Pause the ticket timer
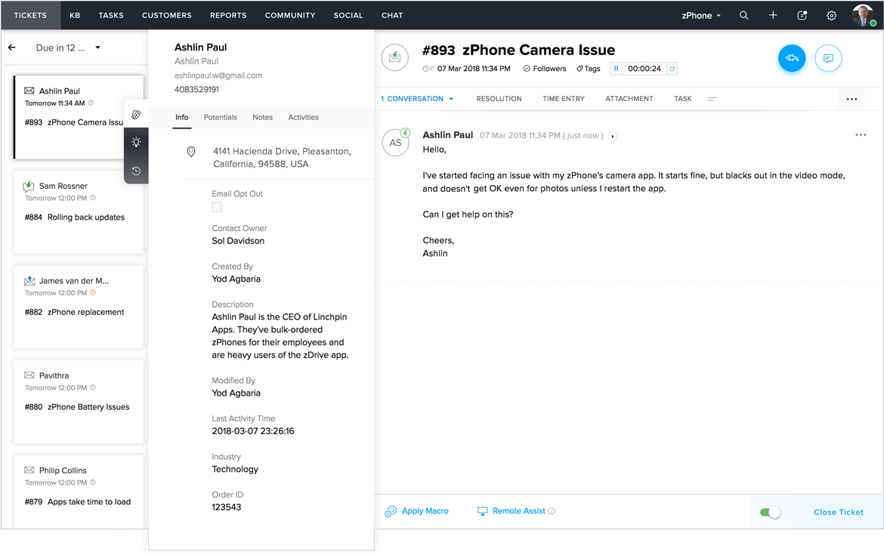 coord(617,69)
